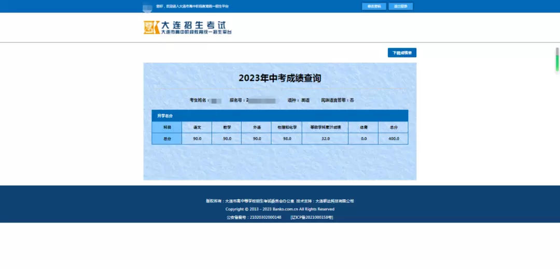Click the 总分 column header at table right
The image size is (560, 269).
[393, 127]
